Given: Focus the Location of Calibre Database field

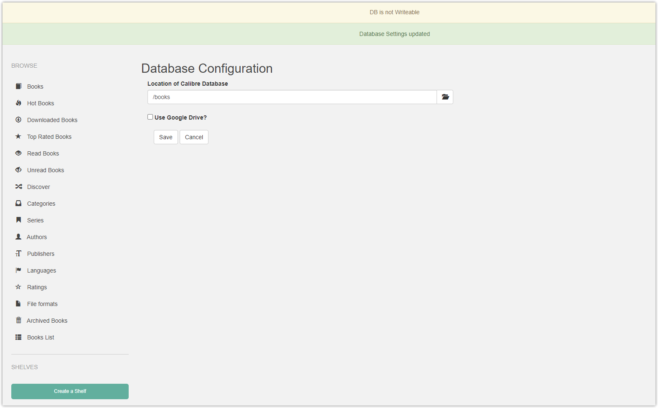Looking at the screenshot, I should (x=292, y=97).
